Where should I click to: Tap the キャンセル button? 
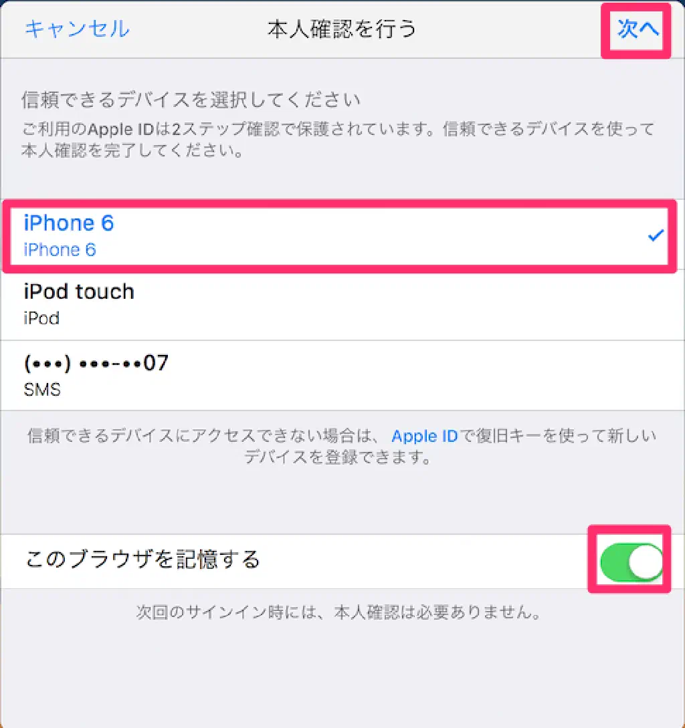pyautogui.click(x=77, y=29)
